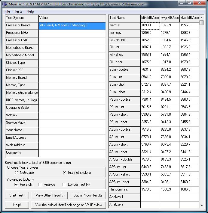This screenshot has height=213, width=208.
Task: Click the Random - int min value 1573.3
Action: tap(150, 190)
